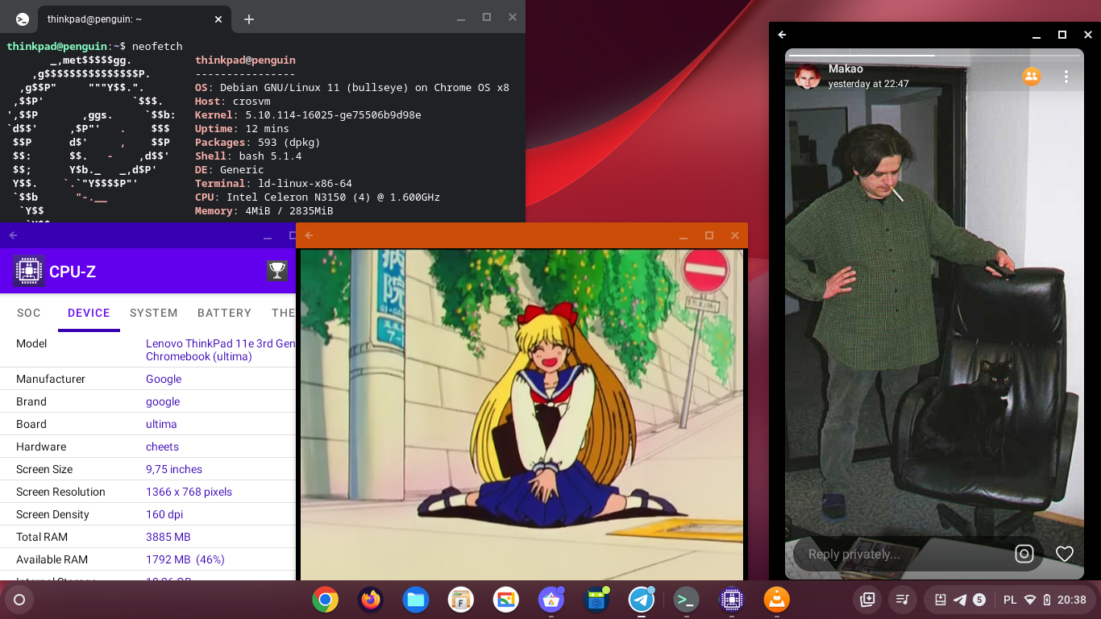The image size is (1101, 619).
Task: Select the DEVICE tab in CPU-Z
Action: pyautogui.click(x=89, y=313)
